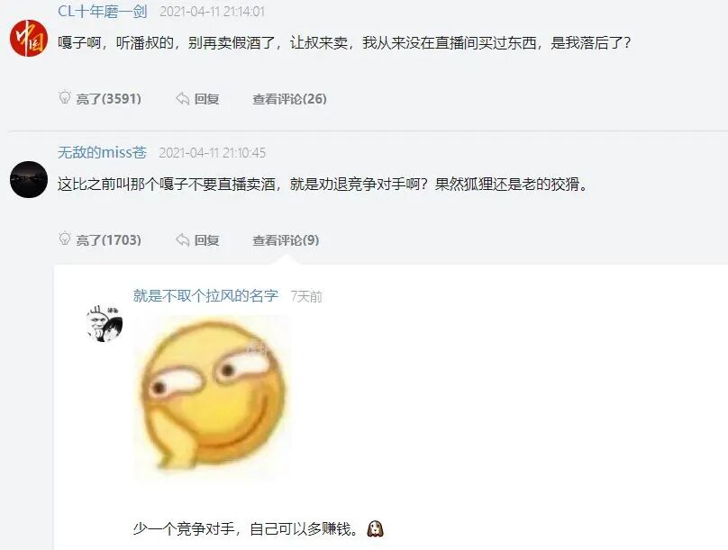
Task: Click reply arrow icon on second comment
Action: 183,239
